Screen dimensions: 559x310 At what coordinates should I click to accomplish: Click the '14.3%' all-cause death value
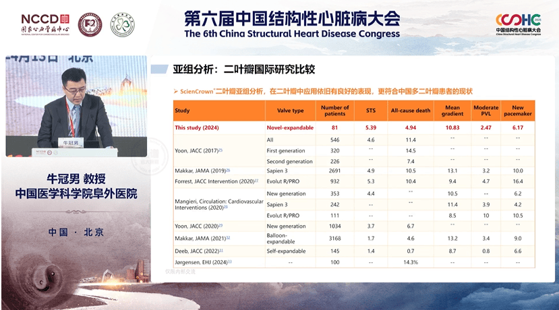click(411, 262)
